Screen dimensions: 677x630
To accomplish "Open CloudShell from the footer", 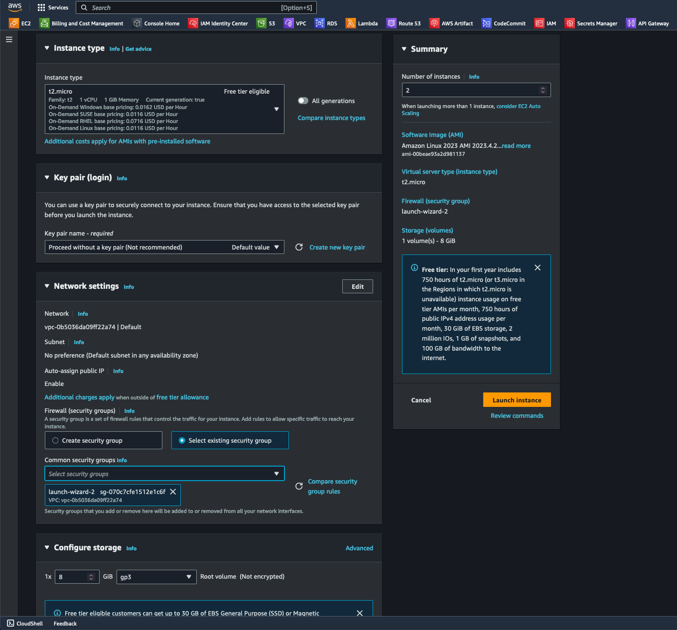I will coord(25,624).
